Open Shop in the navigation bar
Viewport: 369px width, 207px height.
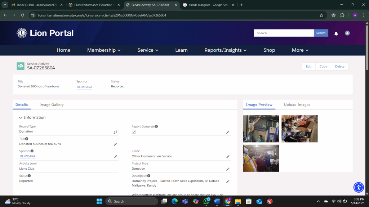click(269, 50)
